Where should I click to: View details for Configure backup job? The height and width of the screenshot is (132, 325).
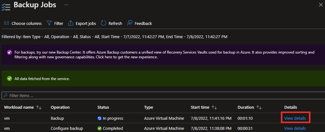(x=295, y=129)
